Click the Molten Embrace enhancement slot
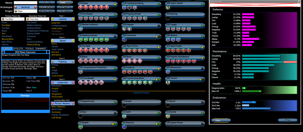303x132 pixels. coord(80,29)
